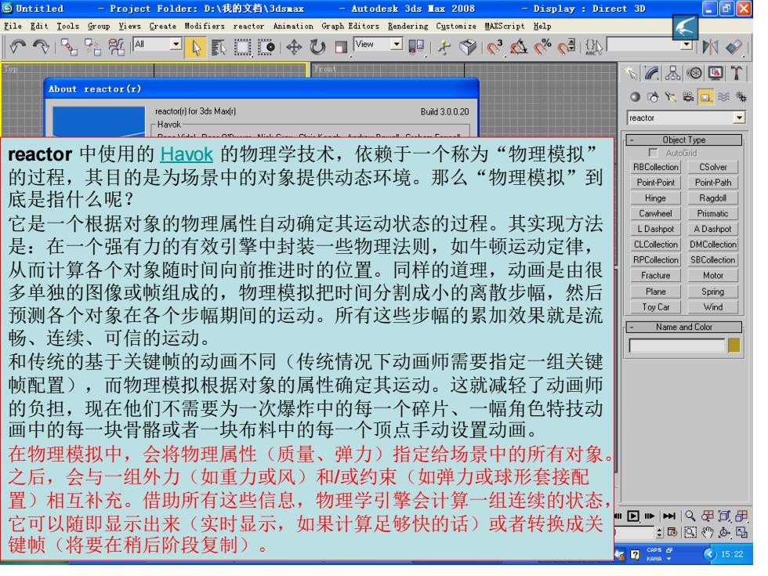Screen dimensions: 768x576
Task: Click the object name field in Name and Color
Action: 676,346
